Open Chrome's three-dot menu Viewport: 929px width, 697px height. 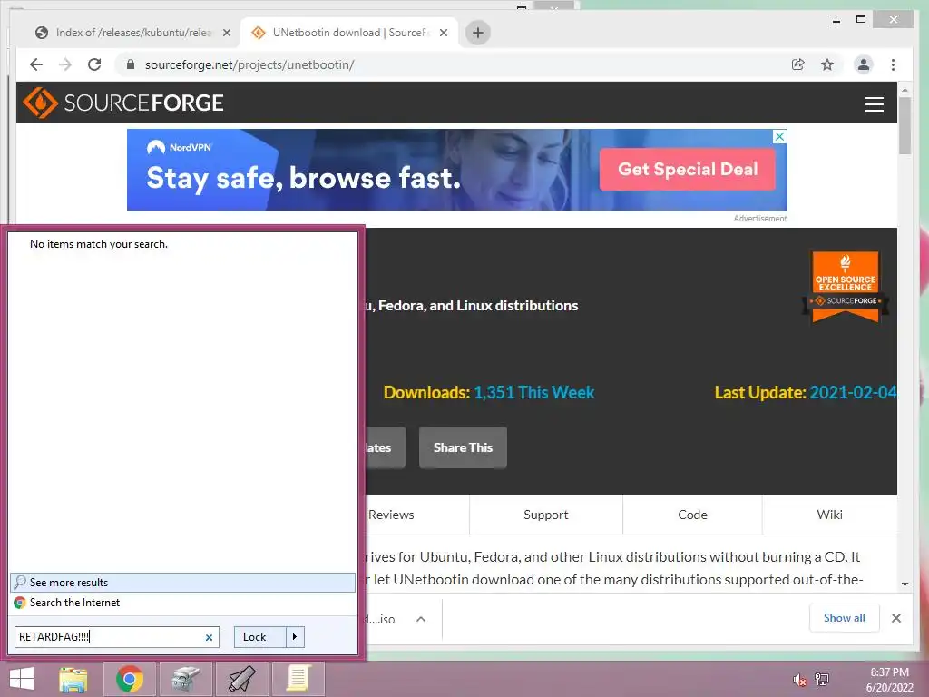[893, 64]
